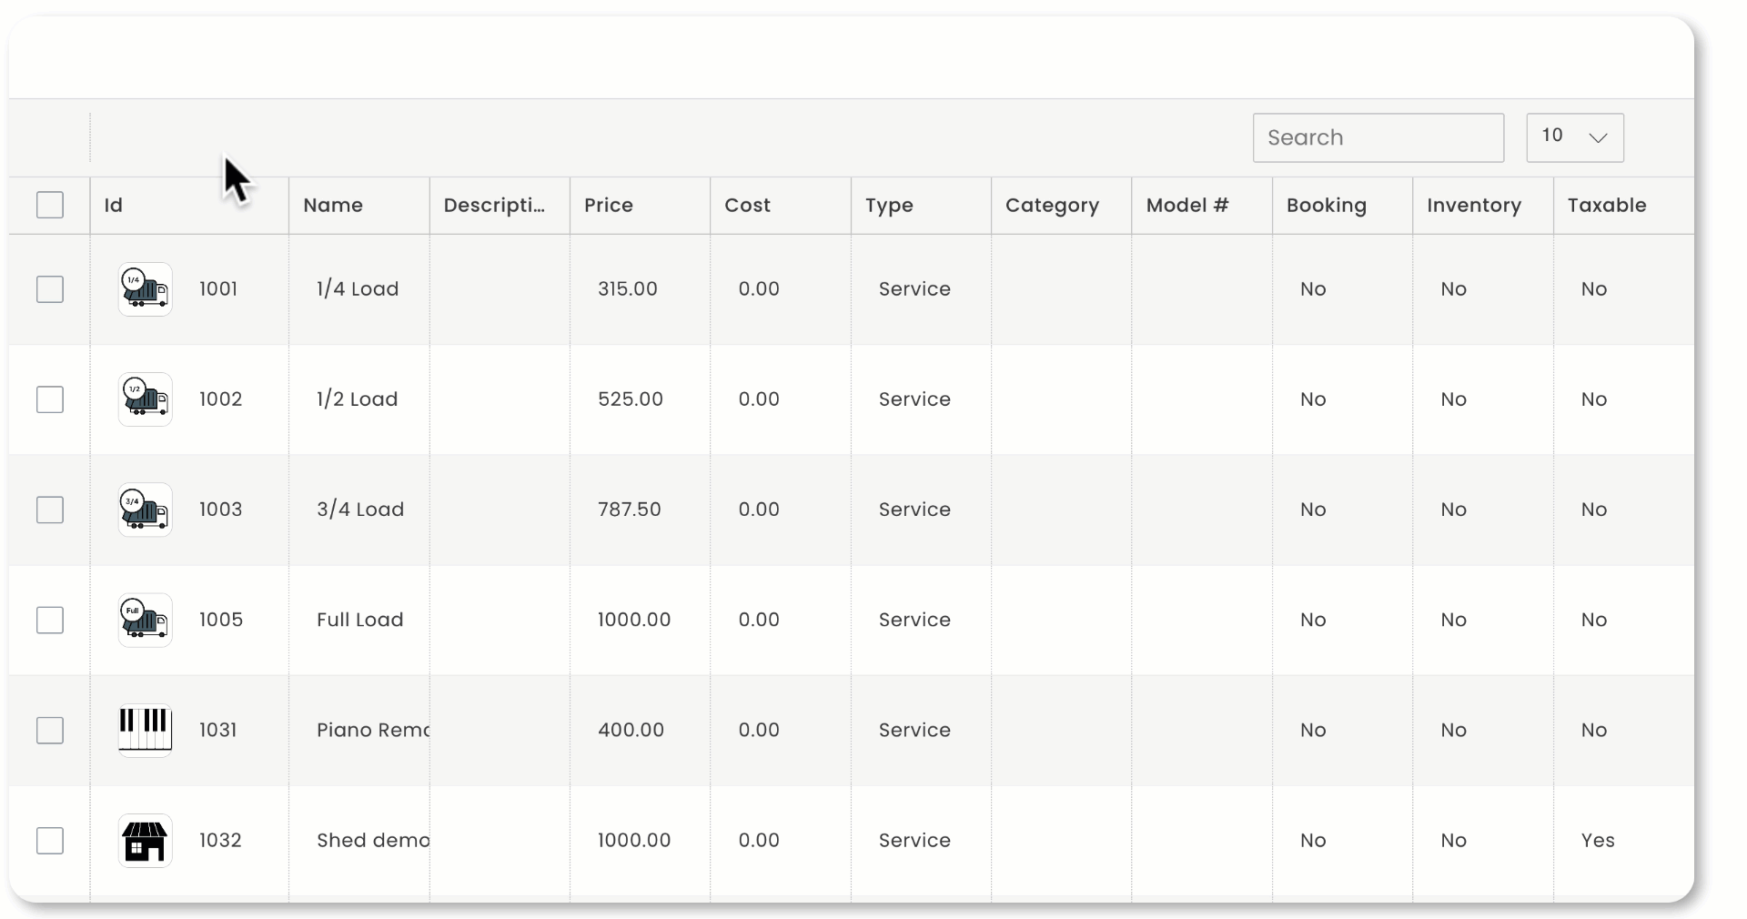
Task: Toggle the select-all checkbox in header
Action: click(50, 205)
